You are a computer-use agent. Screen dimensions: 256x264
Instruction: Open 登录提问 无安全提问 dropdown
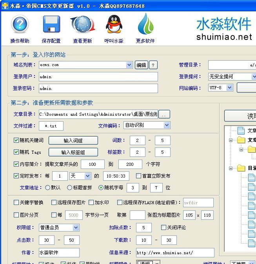254,77
